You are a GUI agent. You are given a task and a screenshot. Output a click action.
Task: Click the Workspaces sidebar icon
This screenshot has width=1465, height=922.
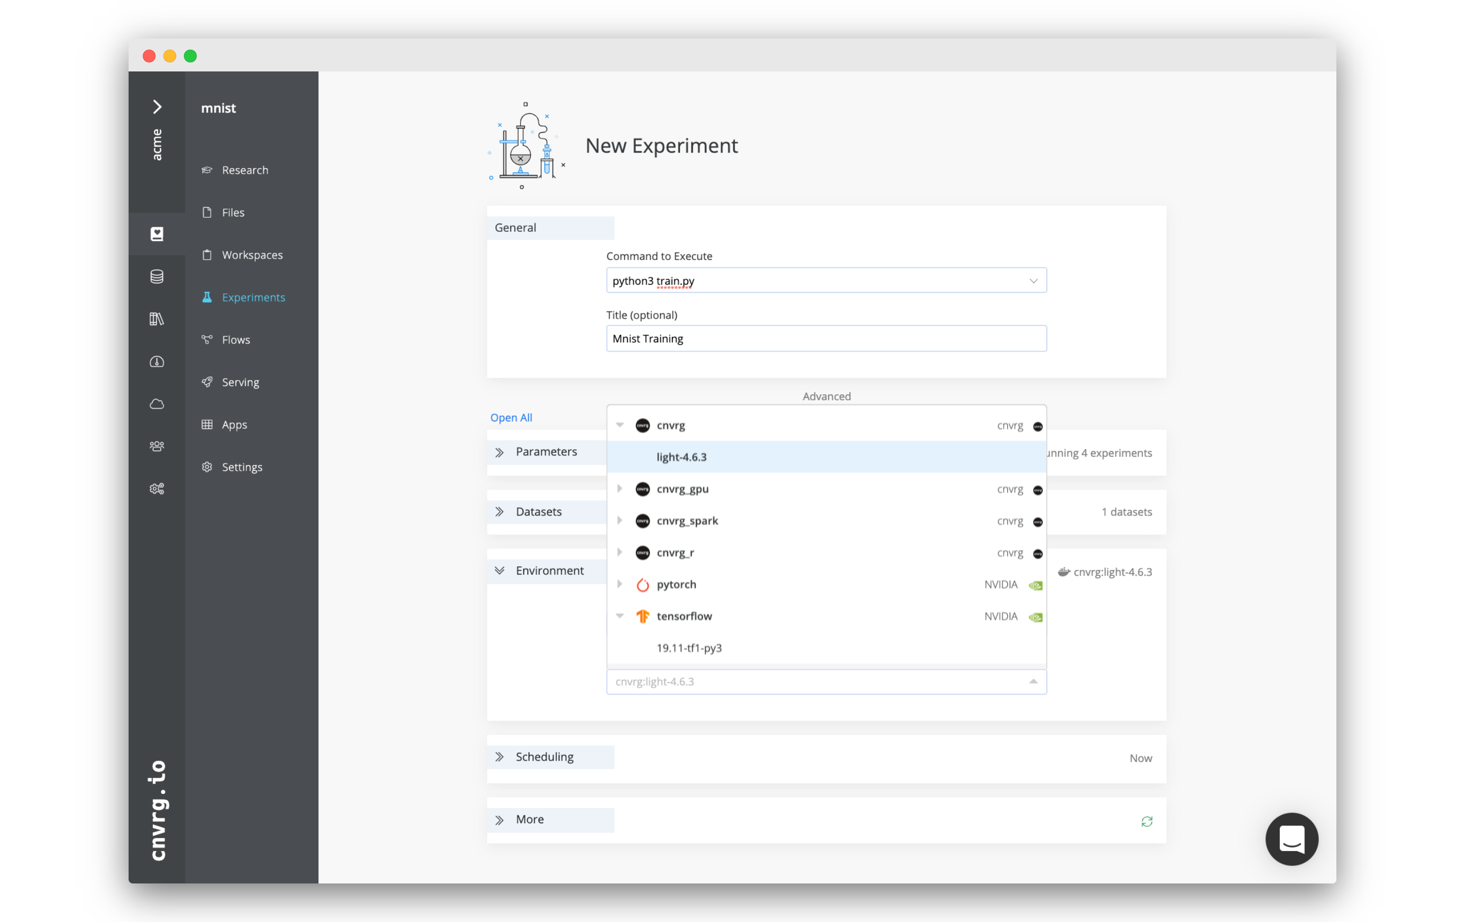click(252, 254)
